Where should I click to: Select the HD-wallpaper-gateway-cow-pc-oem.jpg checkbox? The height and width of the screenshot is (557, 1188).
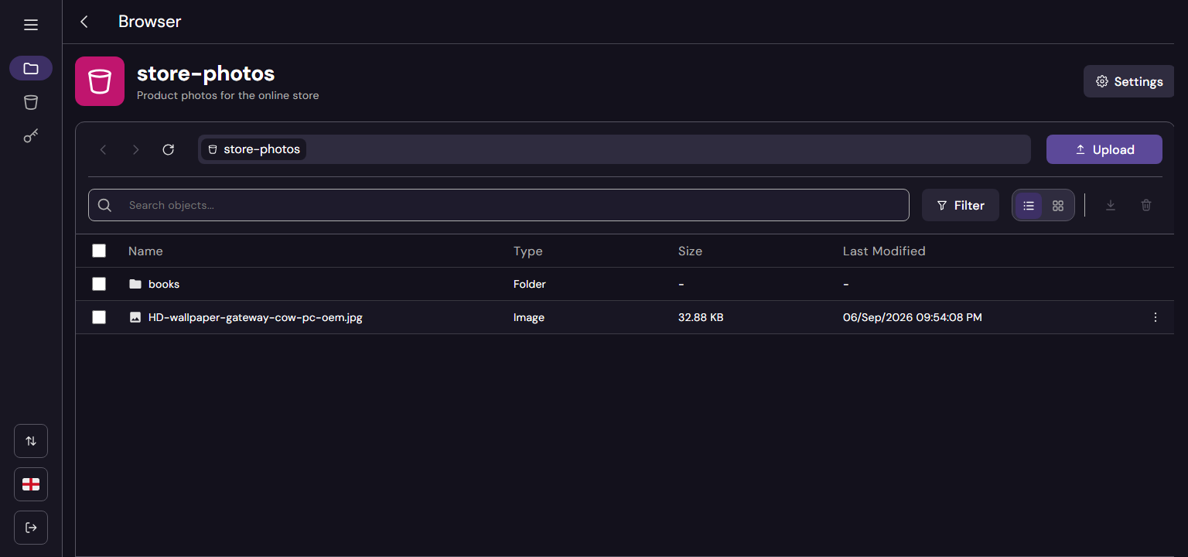pos(99,317)
